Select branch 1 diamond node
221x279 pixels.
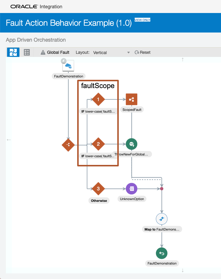[98, 99]
